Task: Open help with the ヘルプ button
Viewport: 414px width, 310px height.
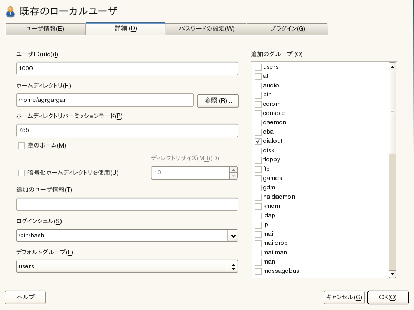Action: [x=25, y=297]
